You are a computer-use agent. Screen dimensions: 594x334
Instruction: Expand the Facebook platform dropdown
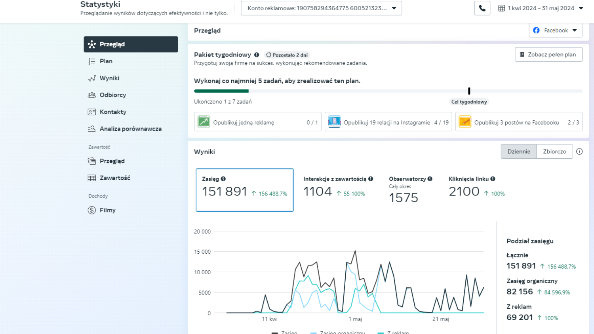click(555, 30)
